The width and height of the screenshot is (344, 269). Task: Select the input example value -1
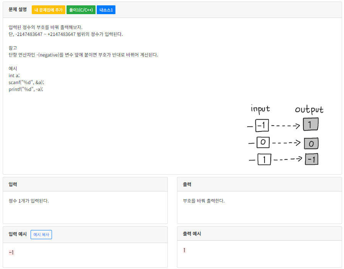[11, 252]
